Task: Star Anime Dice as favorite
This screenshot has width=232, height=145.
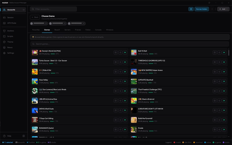Action: 120,100
